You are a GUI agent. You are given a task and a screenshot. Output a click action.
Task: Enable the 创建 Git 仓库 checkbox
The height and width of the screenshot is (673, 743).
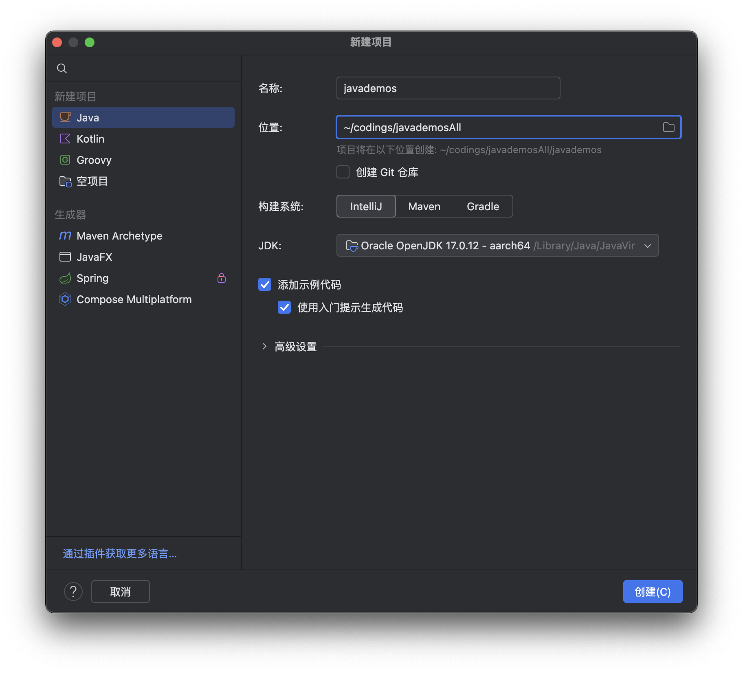[343, 172]
